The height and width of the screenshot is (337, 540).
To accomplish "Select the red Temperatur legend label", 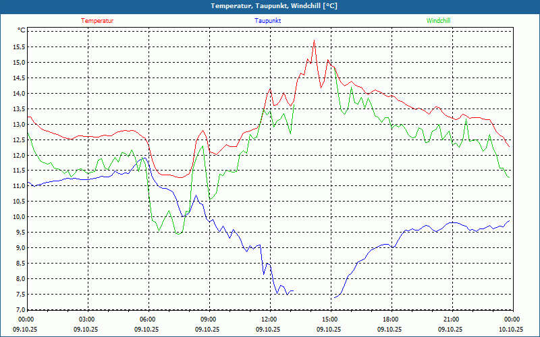I will click(x=97, y=21).
